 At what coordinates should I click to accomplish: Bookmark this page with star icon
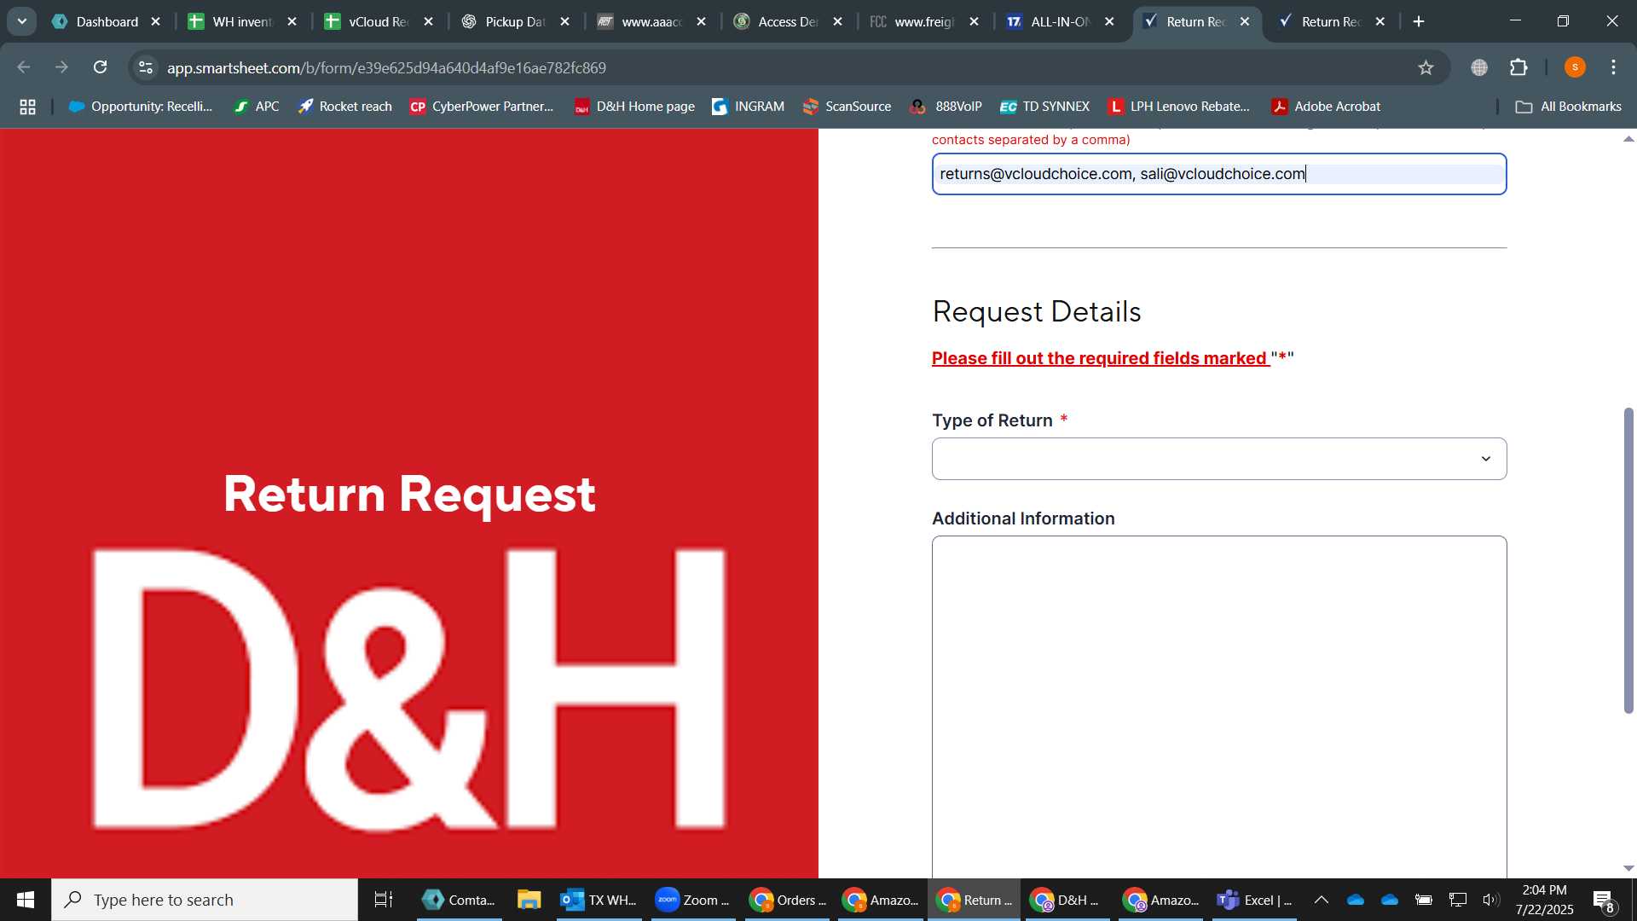click(1426, 67)
